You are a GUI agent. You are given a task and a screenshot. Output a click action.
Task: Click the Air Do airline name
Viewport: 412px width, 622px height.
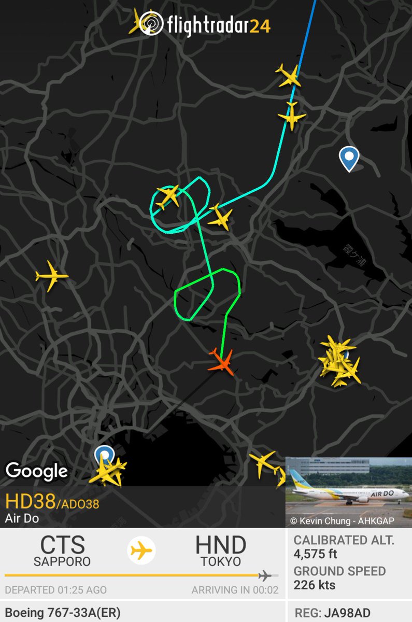click(22, 518)
